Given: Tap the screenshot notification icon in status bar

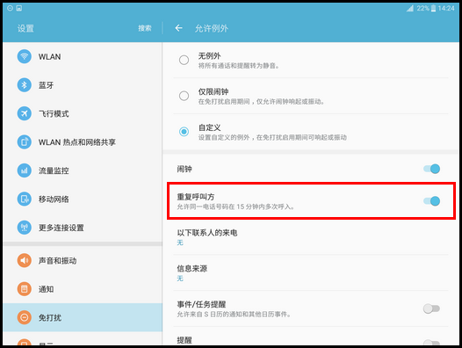Looking at the screenshot, I should pos(19,8).
